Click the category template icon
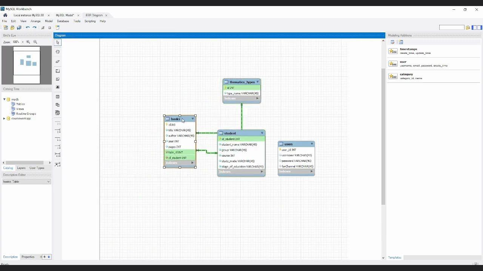Screen dimensions: 483x271 click(393, 76)
